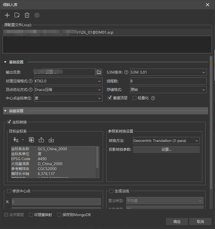
Task: Click the hexagon settings icon in the toolbar
Action: coord(37,15)
